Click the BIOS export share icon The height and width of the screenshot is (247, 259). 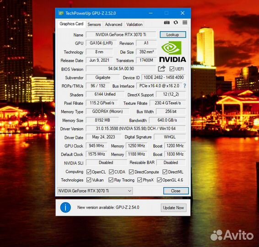[162, 69]
